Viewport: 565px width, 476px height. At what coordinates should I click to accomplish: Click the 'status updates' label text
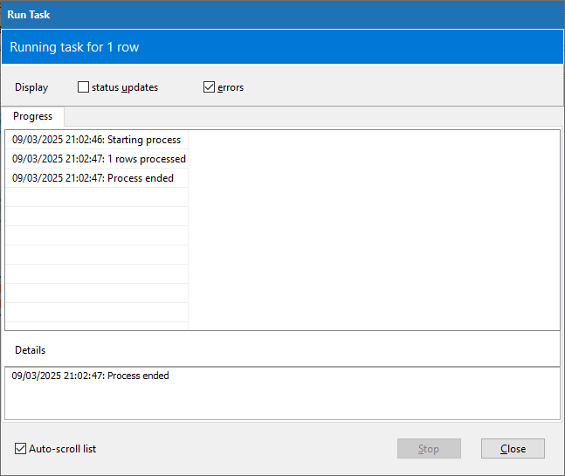point(125,87)
